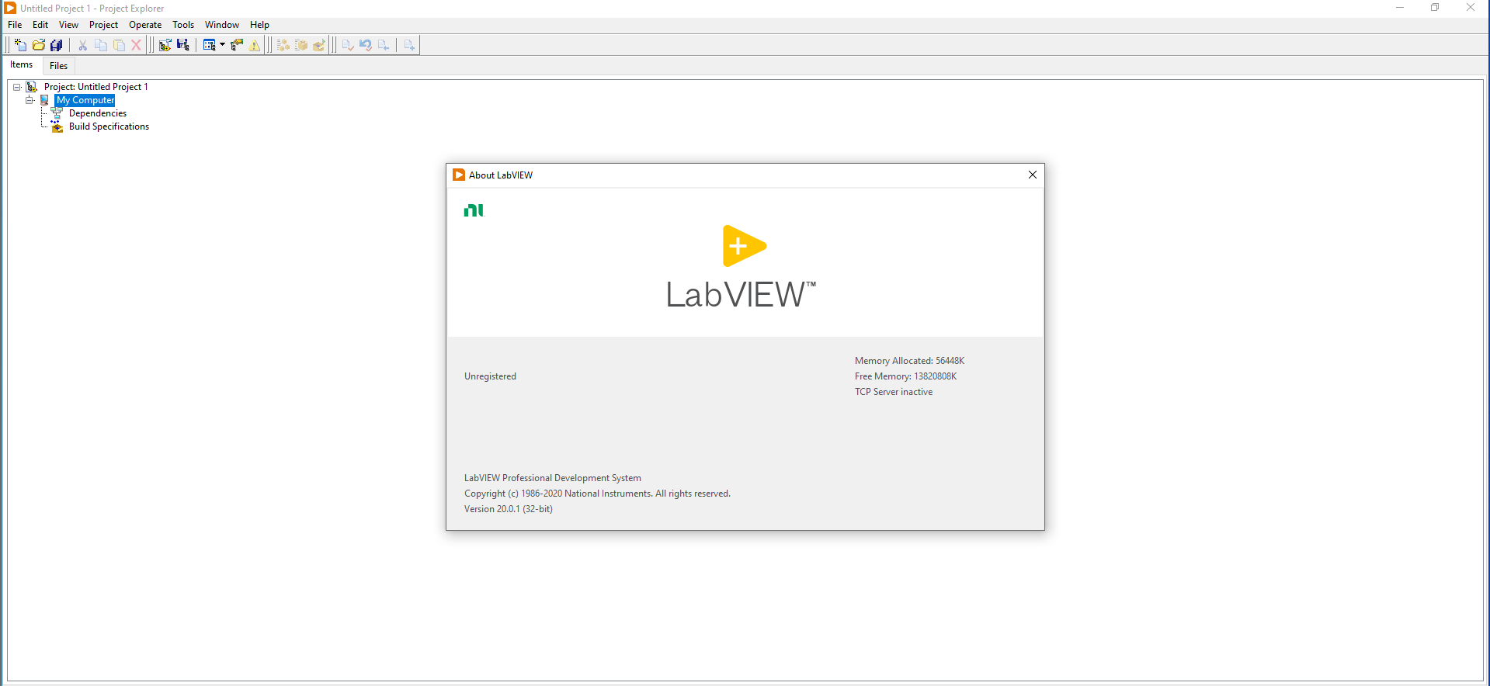This screenshot has height=686, width=1490.
Task: Click the Resolve Conflicts toolbar icon
Action: coord(237,45)
